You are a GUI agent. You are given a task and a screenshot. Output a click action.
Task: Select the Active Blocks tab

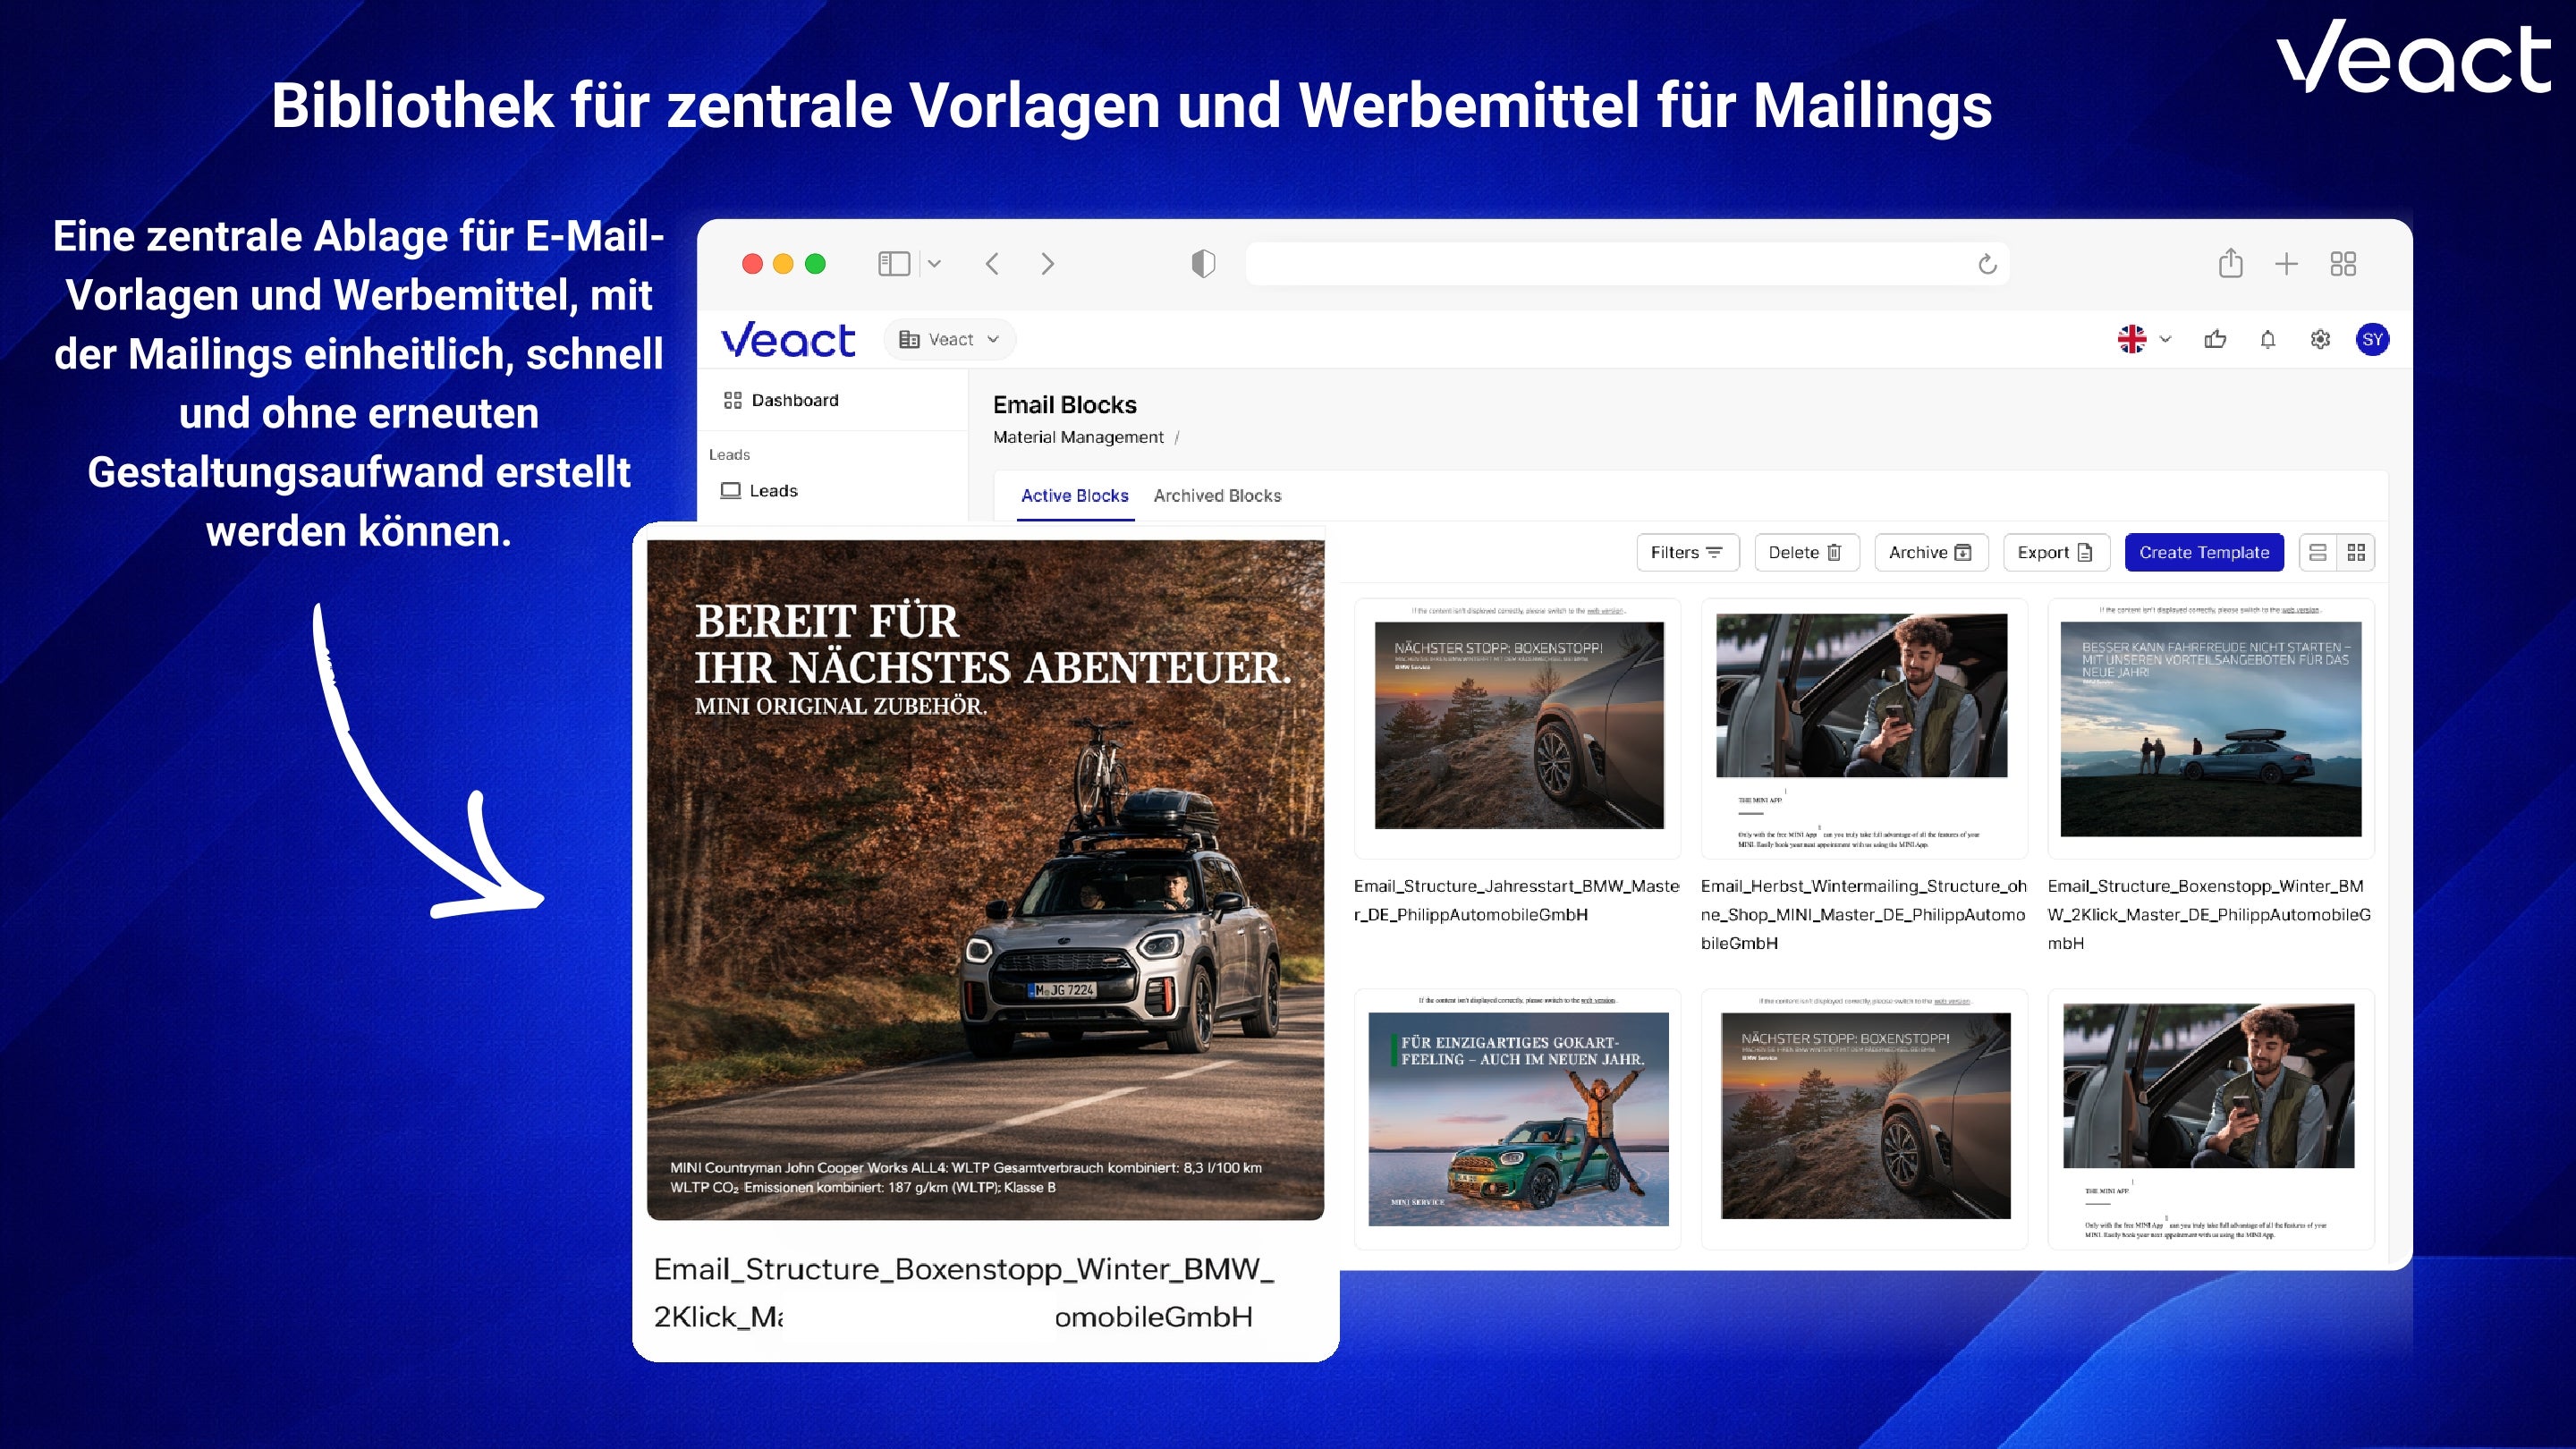point(1074,495)
